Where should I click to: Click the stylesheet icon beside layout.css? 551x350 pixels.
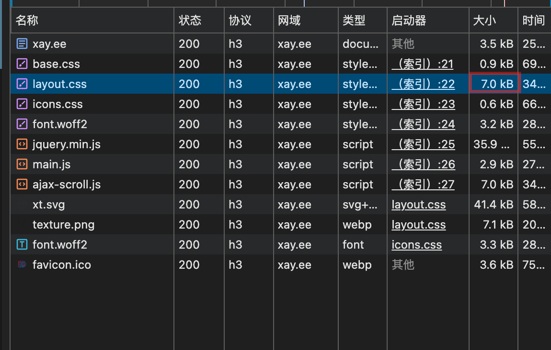(x=22, y=84)
